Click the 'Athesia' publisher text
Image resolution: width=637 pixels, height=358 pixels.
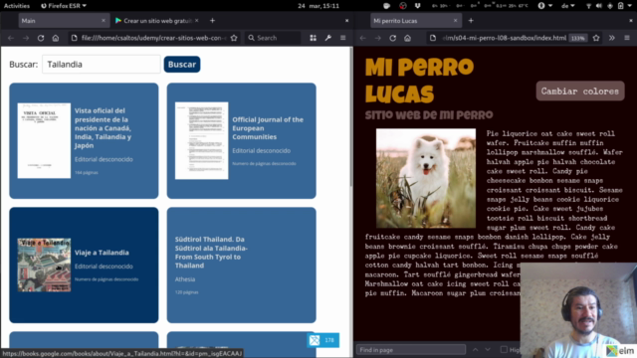pyautogui.click(x=185, y=279)
